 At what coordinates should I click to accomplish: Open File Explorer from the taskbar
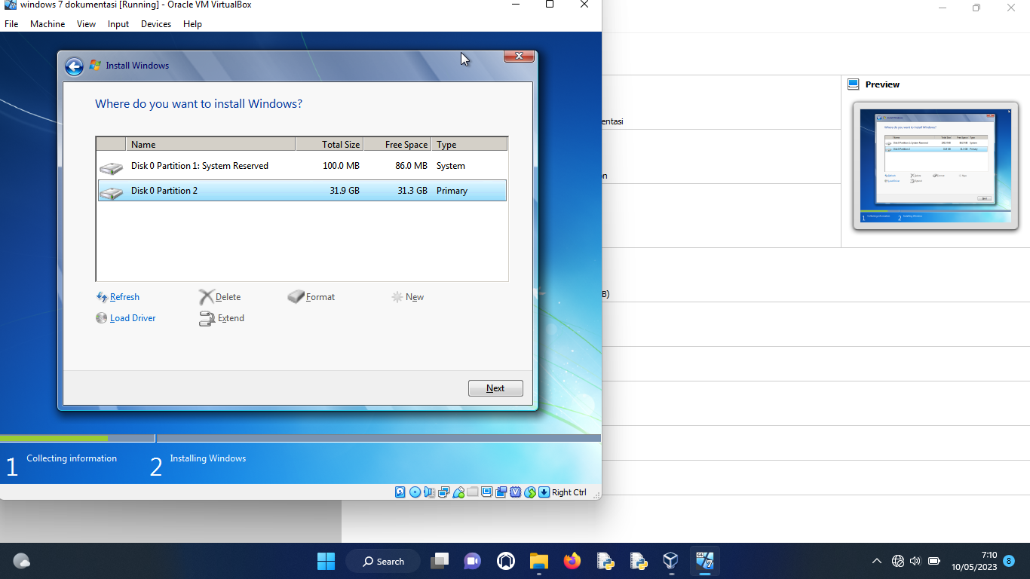click(x=538, y=561)
